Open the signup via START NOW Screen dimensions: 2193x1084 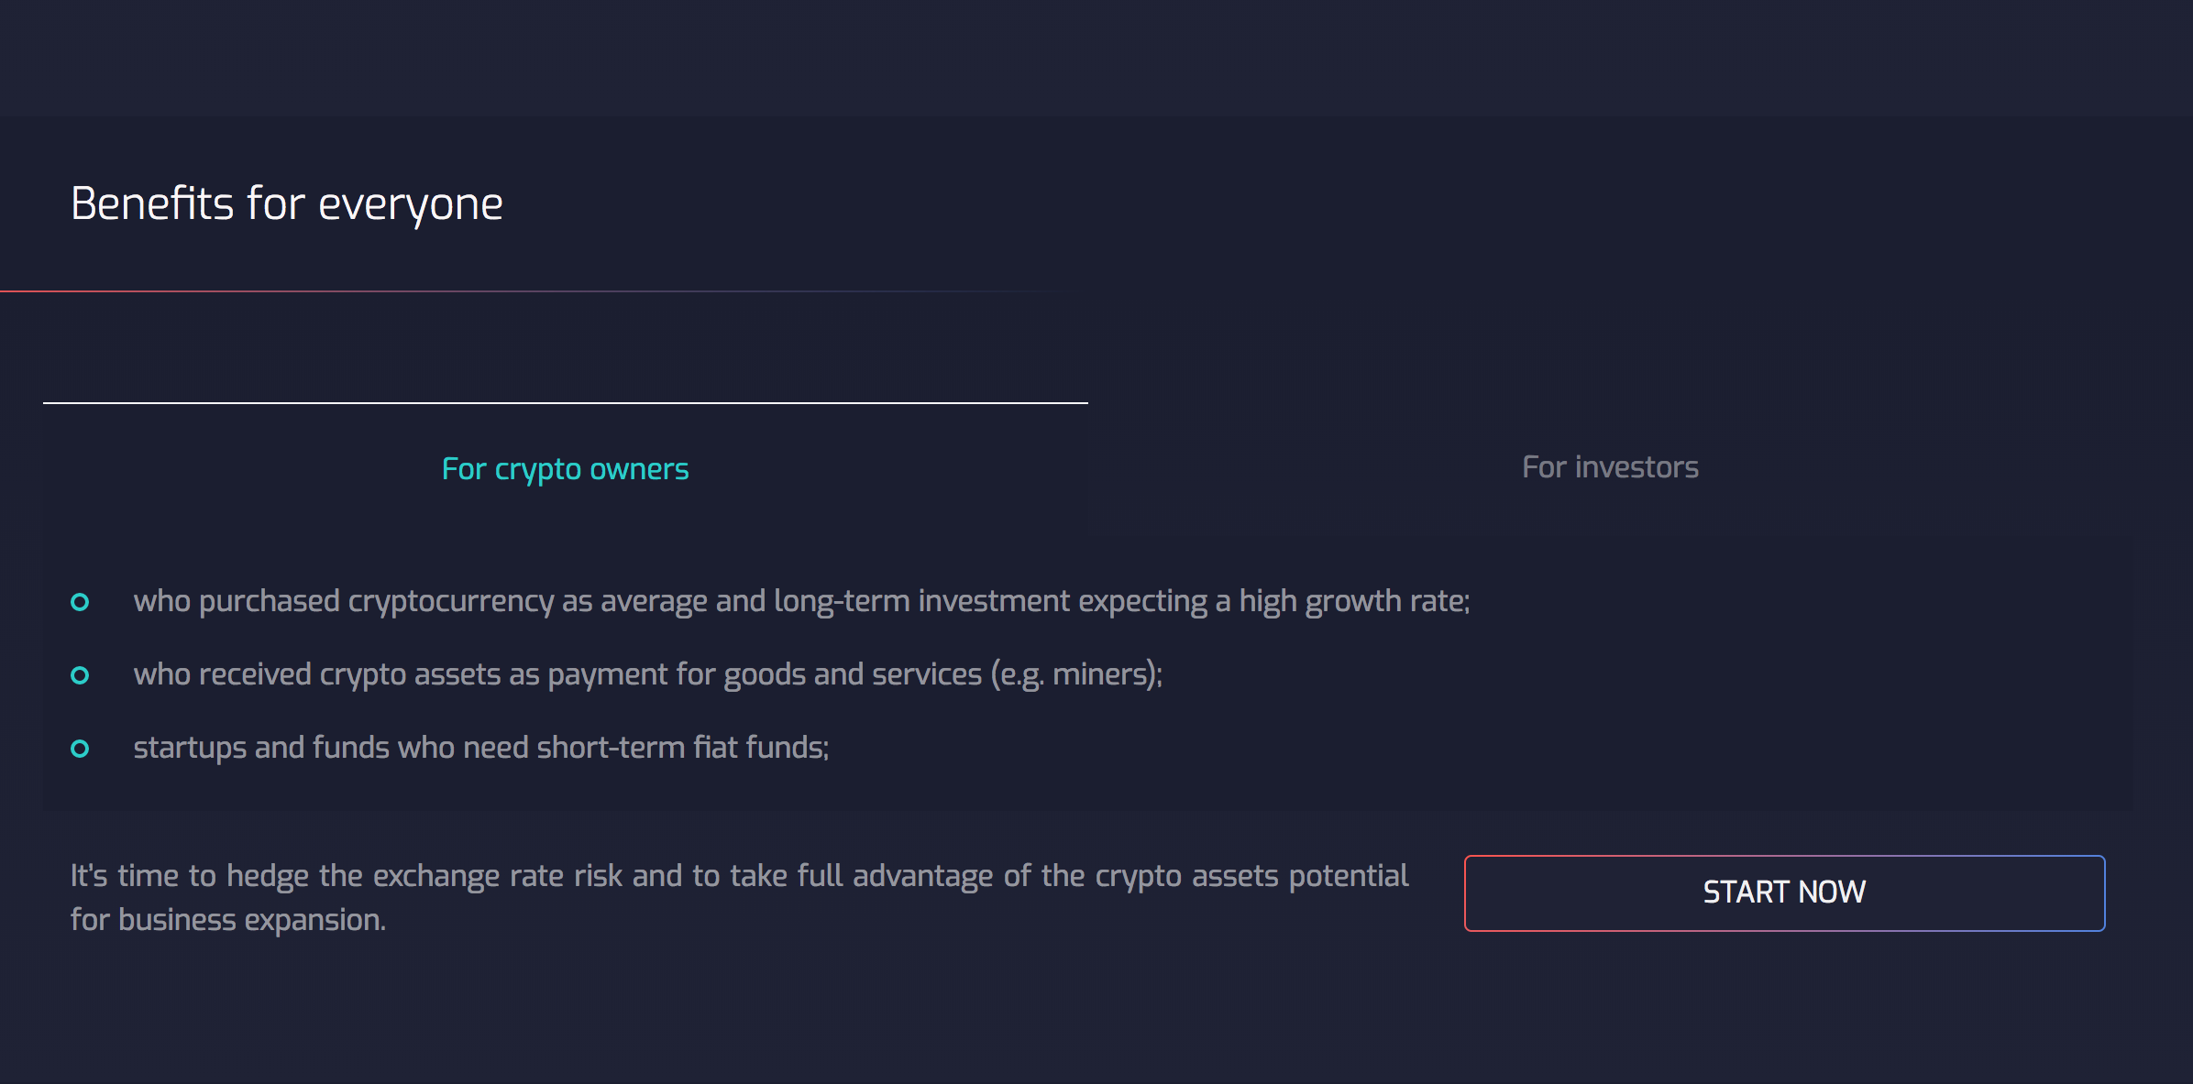pos(1784,892)
